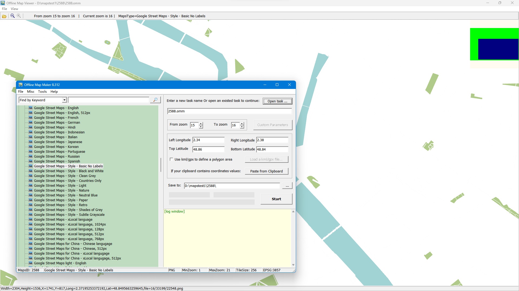
Task: Click map icon beside Google Street Maps - Hindi
Action: coord(31,127)
